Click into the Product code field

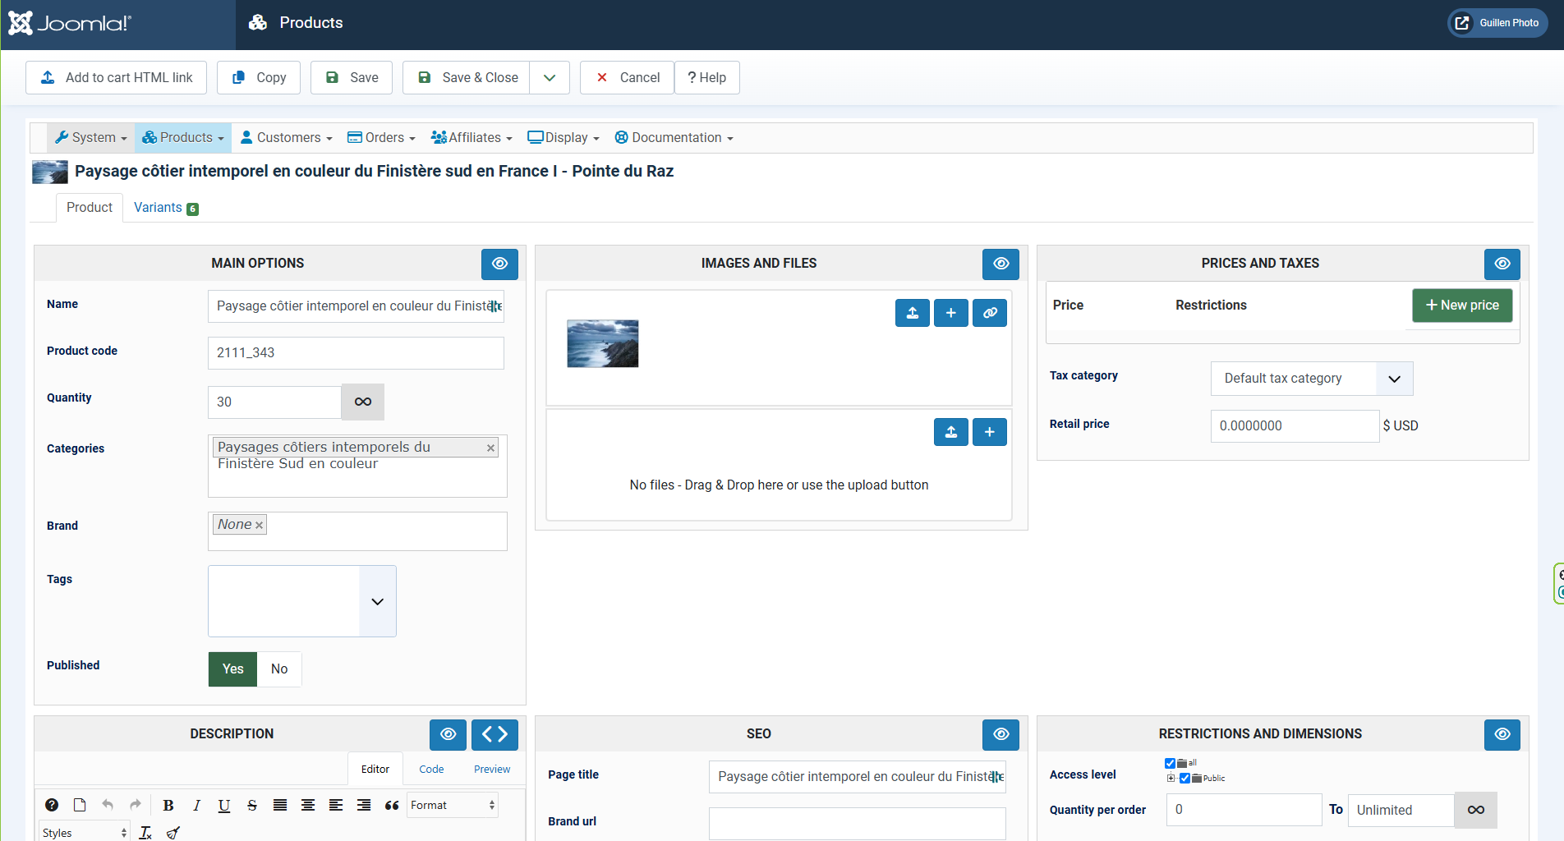click(355, 353)
